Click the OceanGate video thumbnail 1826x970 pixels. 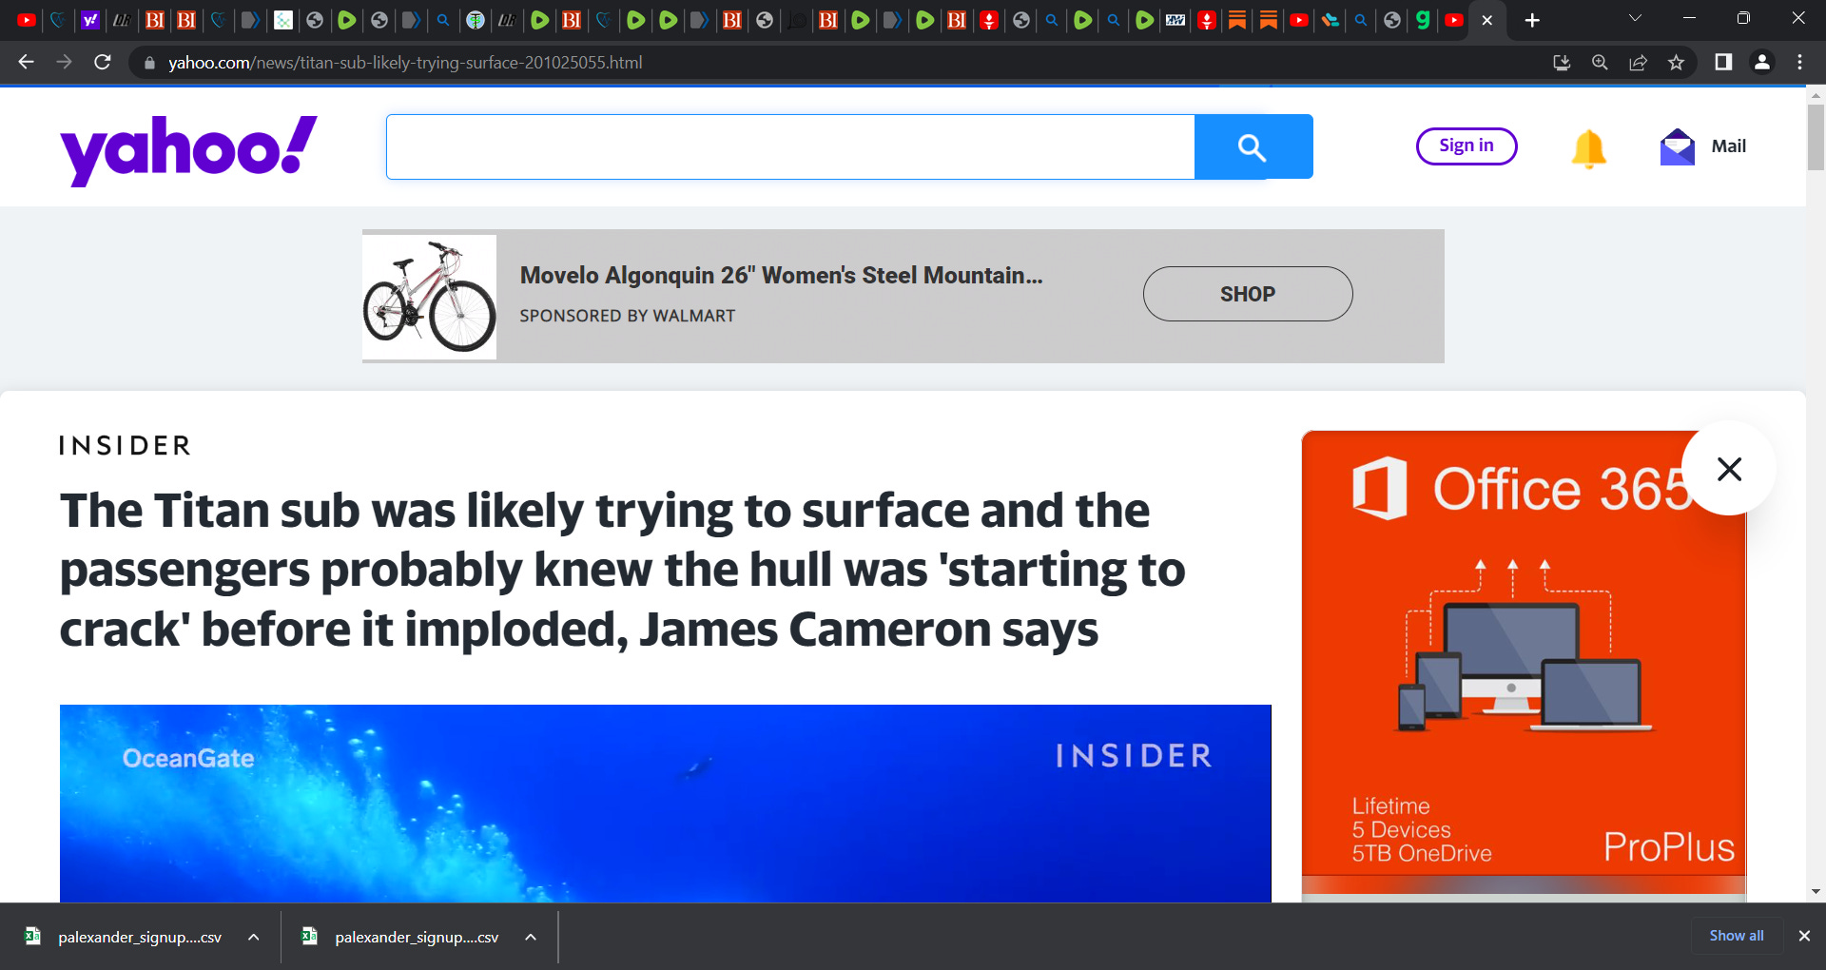click(x=665, y=804)
